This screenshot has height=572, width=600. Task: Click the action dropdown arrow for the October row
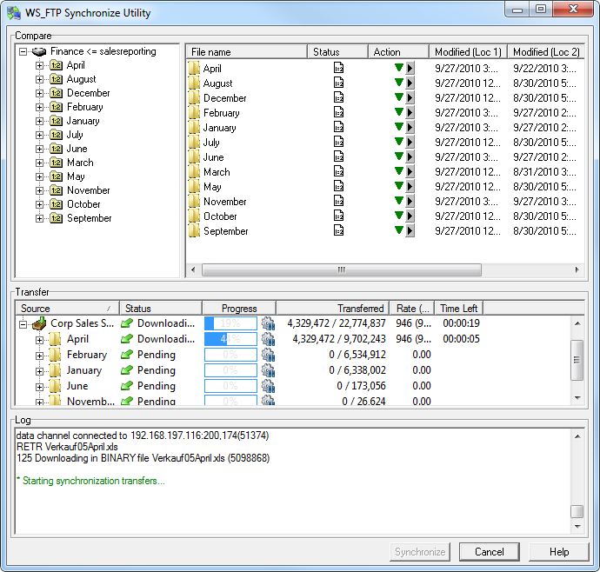[x=410, y=216]
